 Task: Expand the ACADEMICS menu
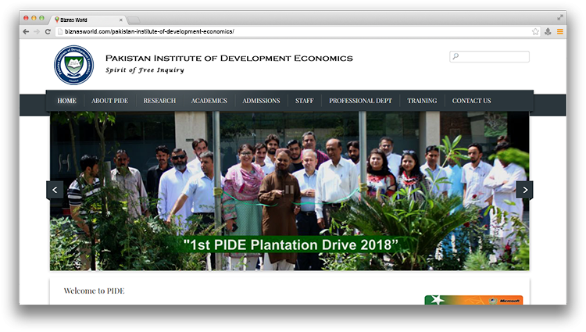point(209,101)
